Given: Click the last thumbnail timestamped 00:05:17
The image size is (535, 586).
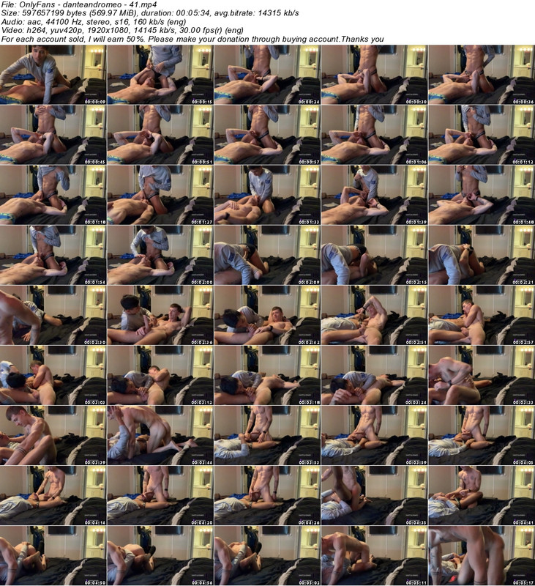Looking at the screenshot, I should coord(481,555).
